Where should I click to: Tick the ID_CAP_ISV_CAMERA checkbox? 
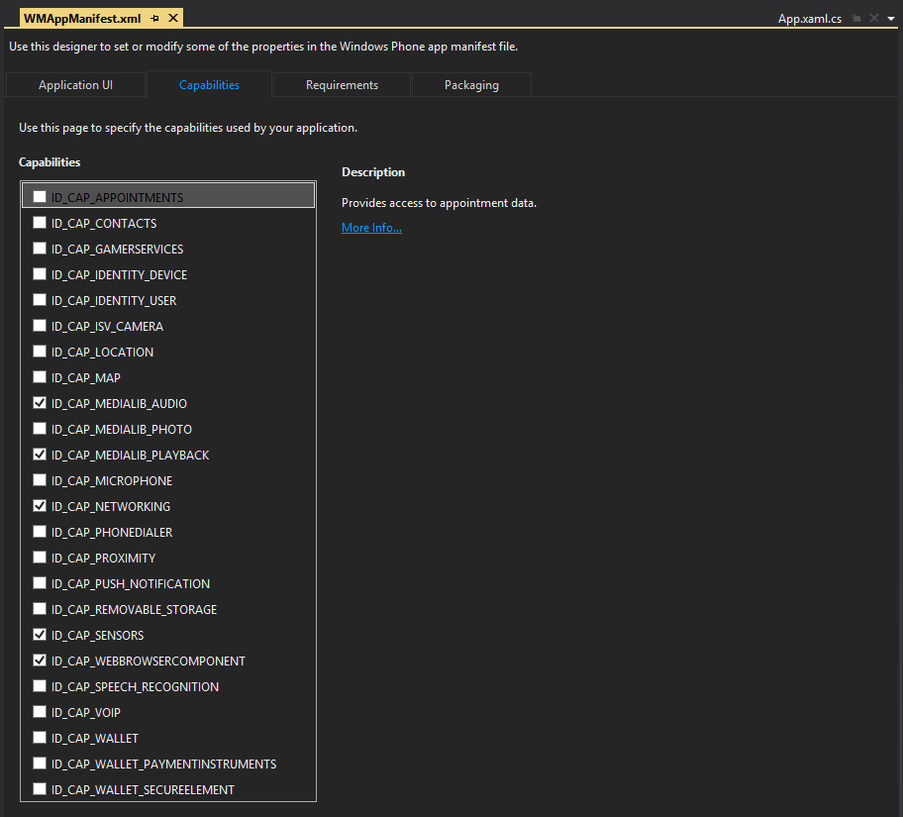pos(40,326)
